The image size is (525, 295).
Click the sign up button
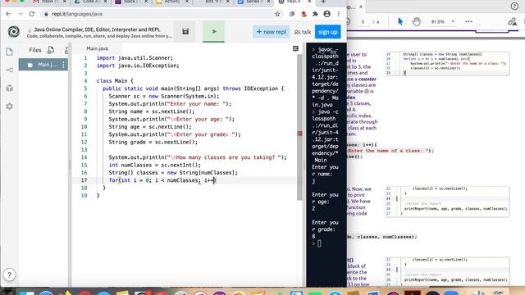(328, 32)
